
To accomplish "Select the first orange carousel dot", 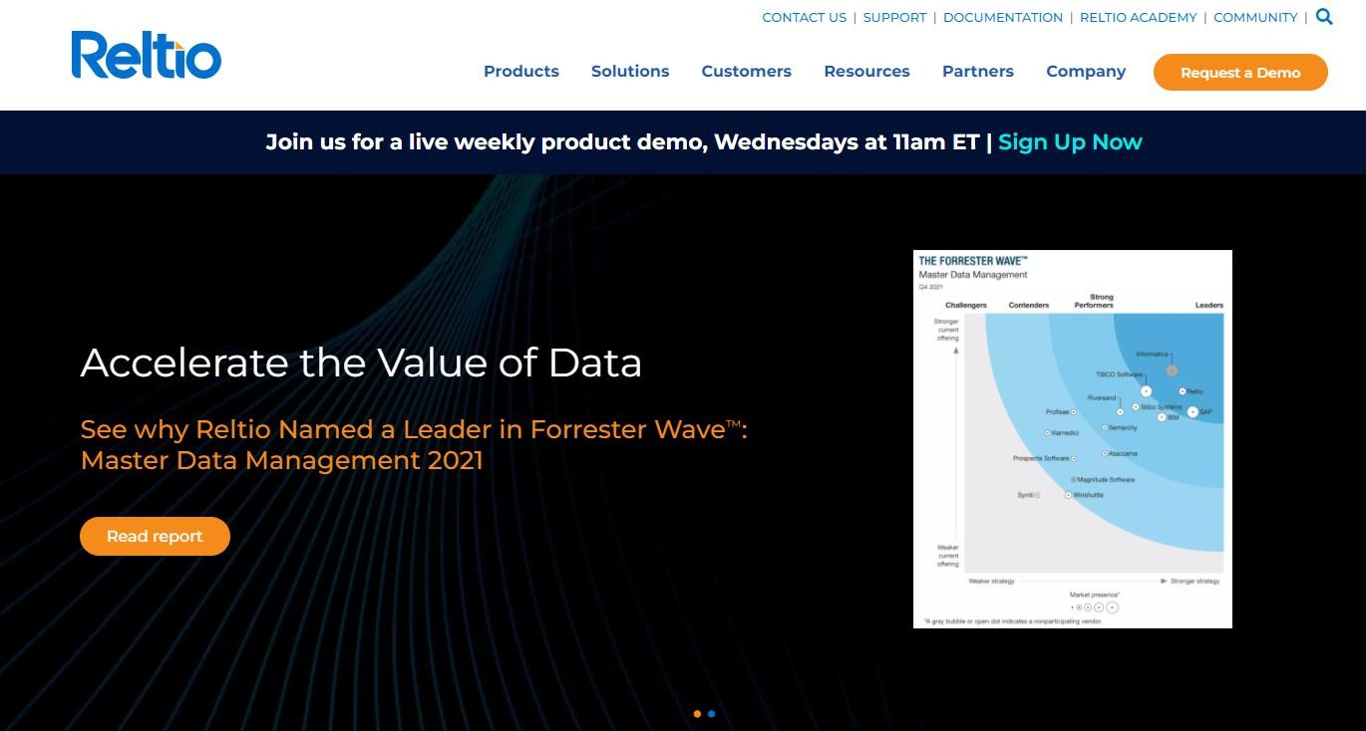I will [x=697, y=713].
